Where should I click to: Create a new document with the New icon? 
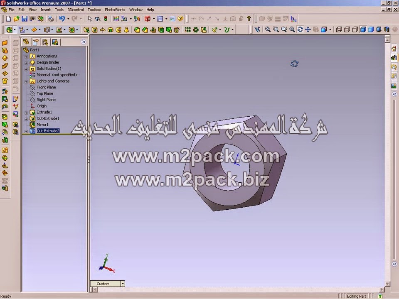[8, 19]
